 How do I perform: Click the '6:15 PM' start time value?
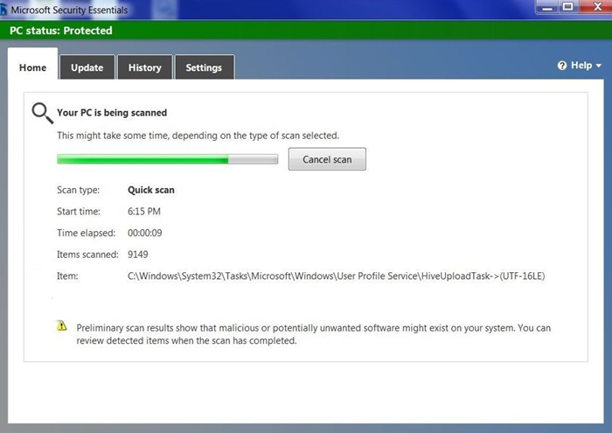click(144, 211)
